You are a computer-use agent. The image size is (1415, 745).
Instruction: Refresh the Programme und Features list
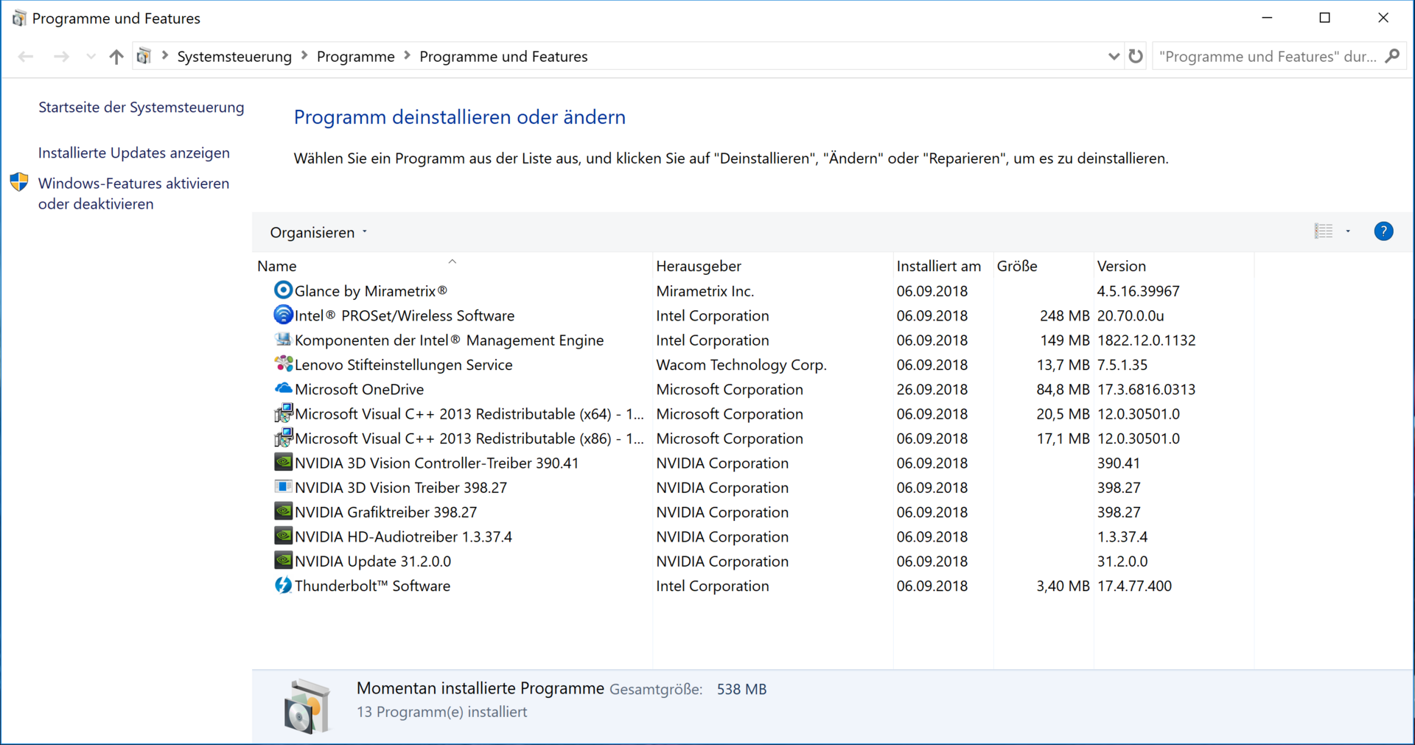click(1136, 57)
